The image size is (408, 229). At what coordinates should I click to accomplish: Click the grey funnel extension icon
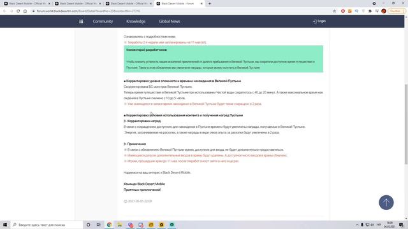tap(363, 11)
